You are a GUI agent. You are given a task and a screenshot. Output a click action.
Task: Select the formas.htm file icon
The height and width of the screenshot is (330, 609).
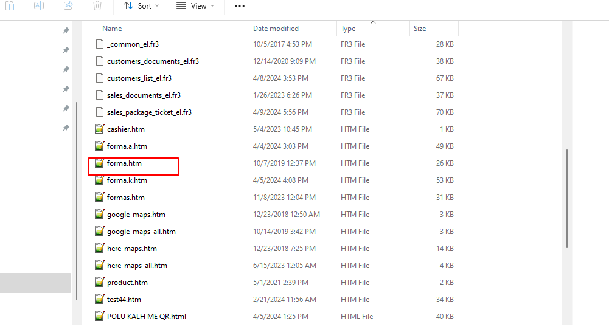click(99, 197)
